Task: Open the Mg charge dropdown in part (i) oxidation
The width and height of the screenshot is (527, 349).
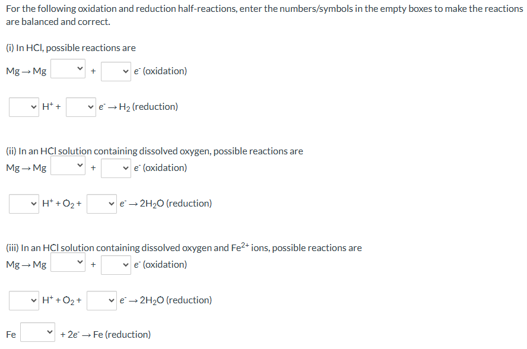Action: (x=68, y=68)
